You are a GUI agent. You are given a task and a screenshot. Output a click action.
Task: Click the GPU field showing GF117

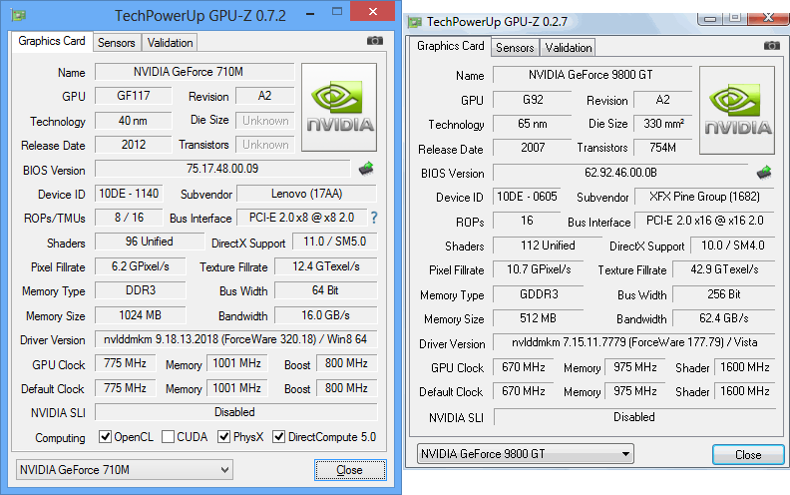pos(133,95)
